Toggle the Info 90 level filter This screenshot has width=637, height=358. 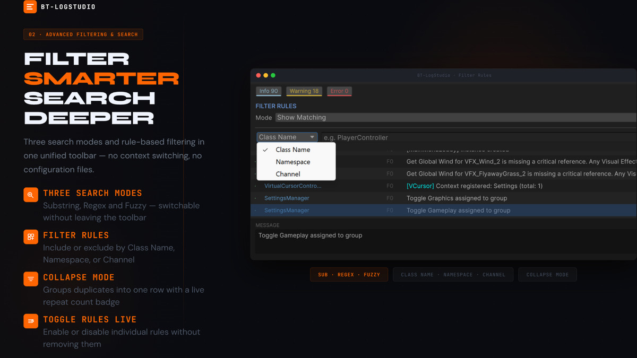click(269, 91)
